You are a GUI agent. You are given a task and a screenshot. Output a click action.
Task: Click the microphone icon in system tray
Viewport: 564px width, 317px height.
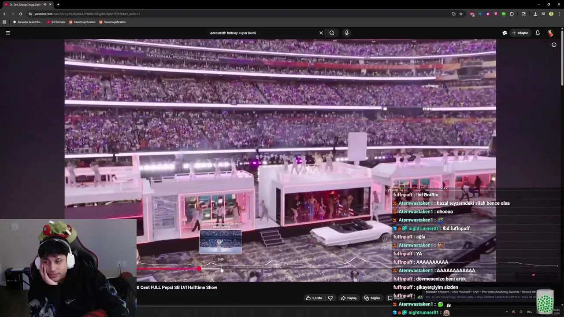[x=521, y=312]
